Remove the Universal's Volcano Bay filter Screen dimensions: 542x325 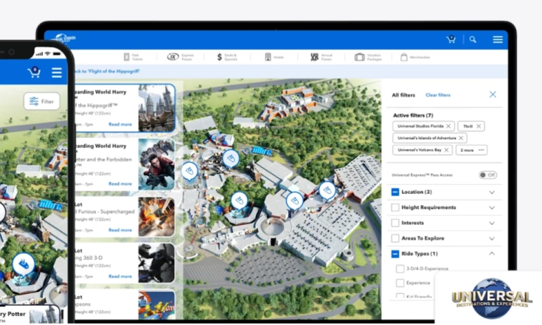[x=446, y=150]
